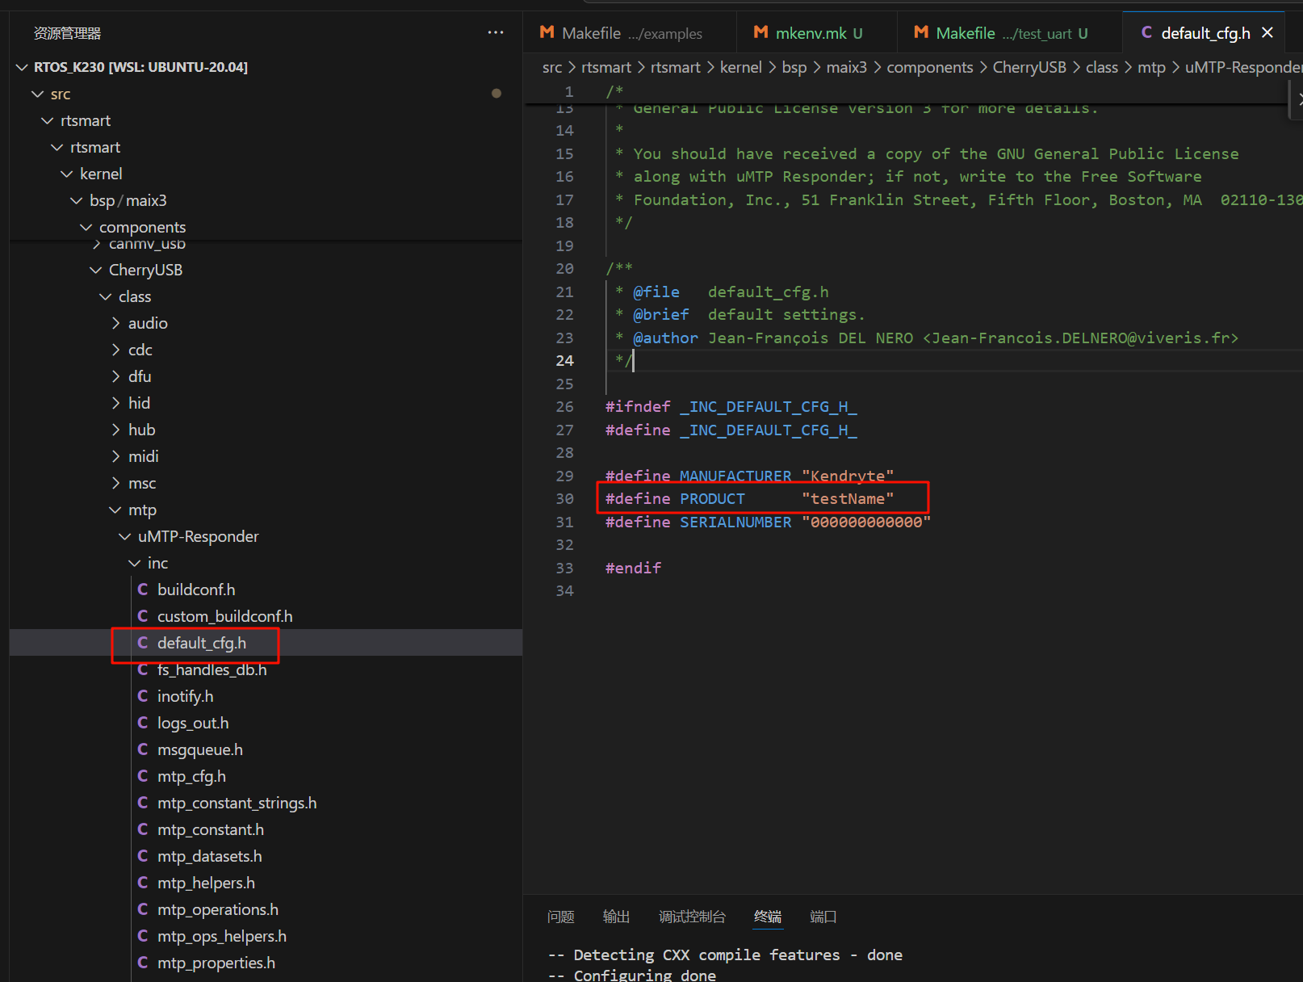The width and height of the screenshot is (1303, 982).
Task: Collapse the kernel folder
Action: tap(66, 174)
